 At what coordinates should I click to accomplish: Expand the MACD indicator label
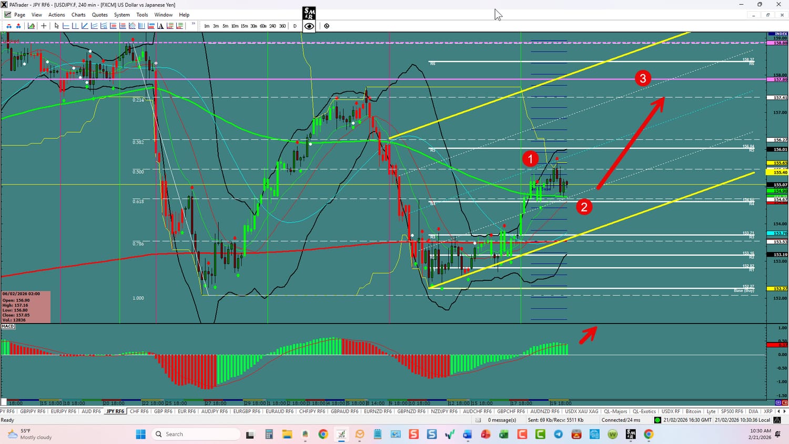pos(8,326)
